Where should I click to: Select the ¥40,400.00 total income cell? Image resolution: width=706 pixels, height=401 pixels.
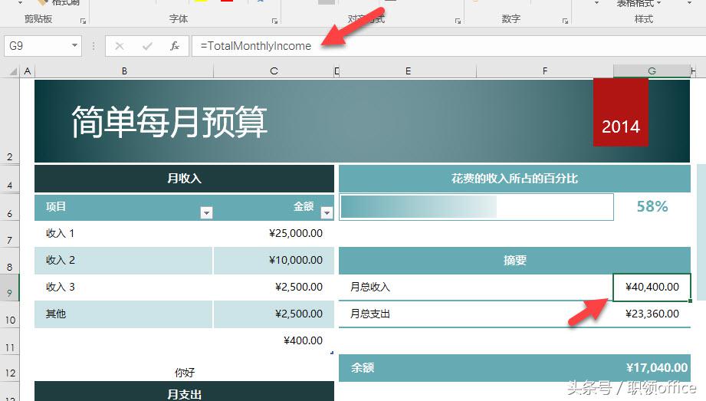pos(652,287)
